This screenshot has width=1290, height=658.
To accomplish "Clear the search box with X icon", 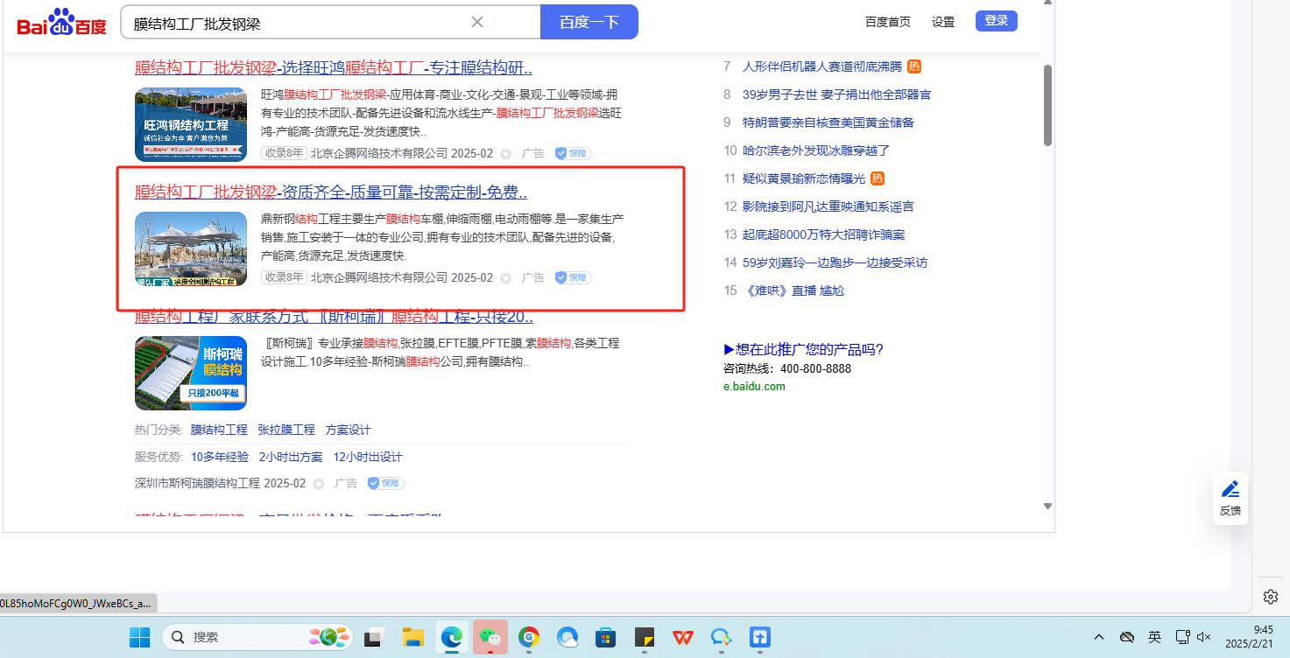I will [477, 22].
